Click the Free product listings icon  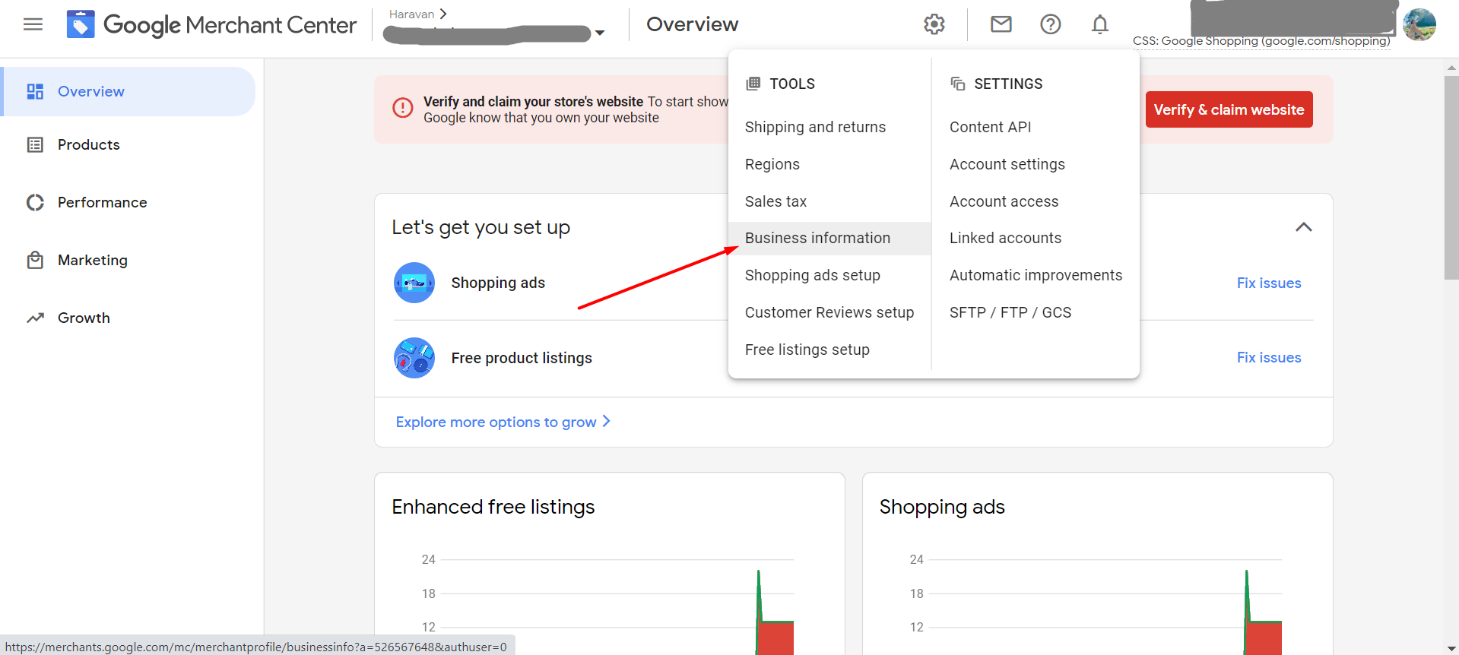click(x=414, y=358)
